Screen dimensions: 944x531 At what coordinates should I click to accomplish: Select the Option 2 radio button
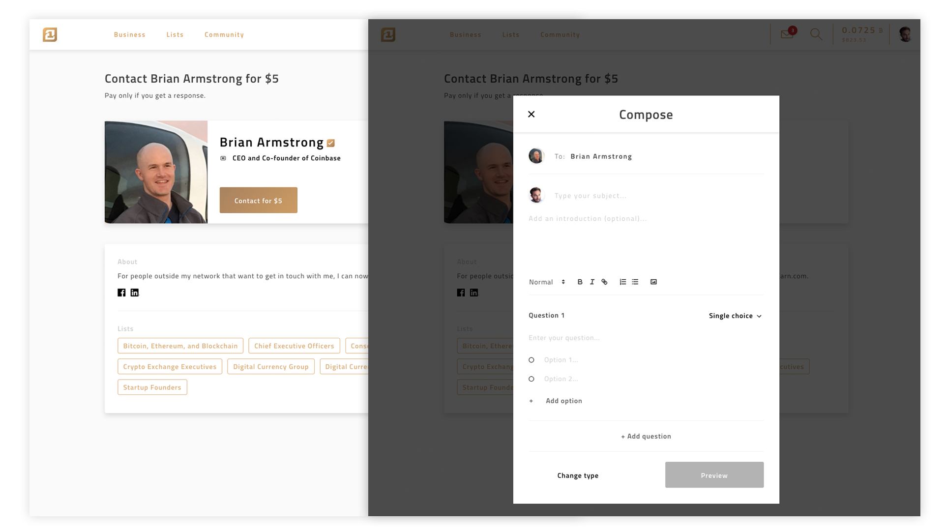[531, 379]
